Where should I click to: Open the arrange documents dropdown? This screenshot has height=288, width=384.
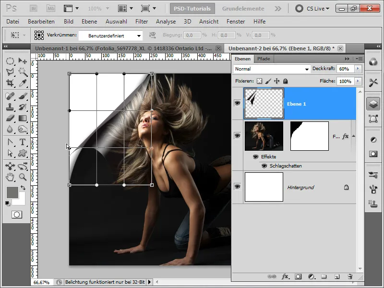coord(125,9)
